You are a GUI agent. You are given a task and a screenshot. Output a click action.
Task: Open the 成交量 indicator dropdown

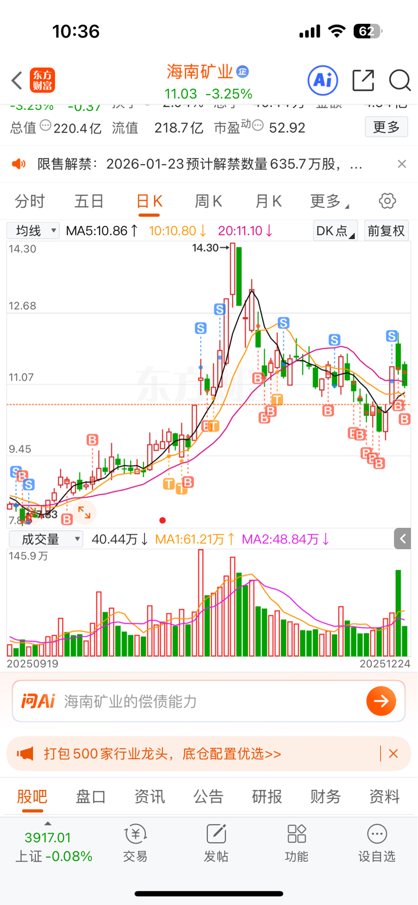(x=46, y=539)
